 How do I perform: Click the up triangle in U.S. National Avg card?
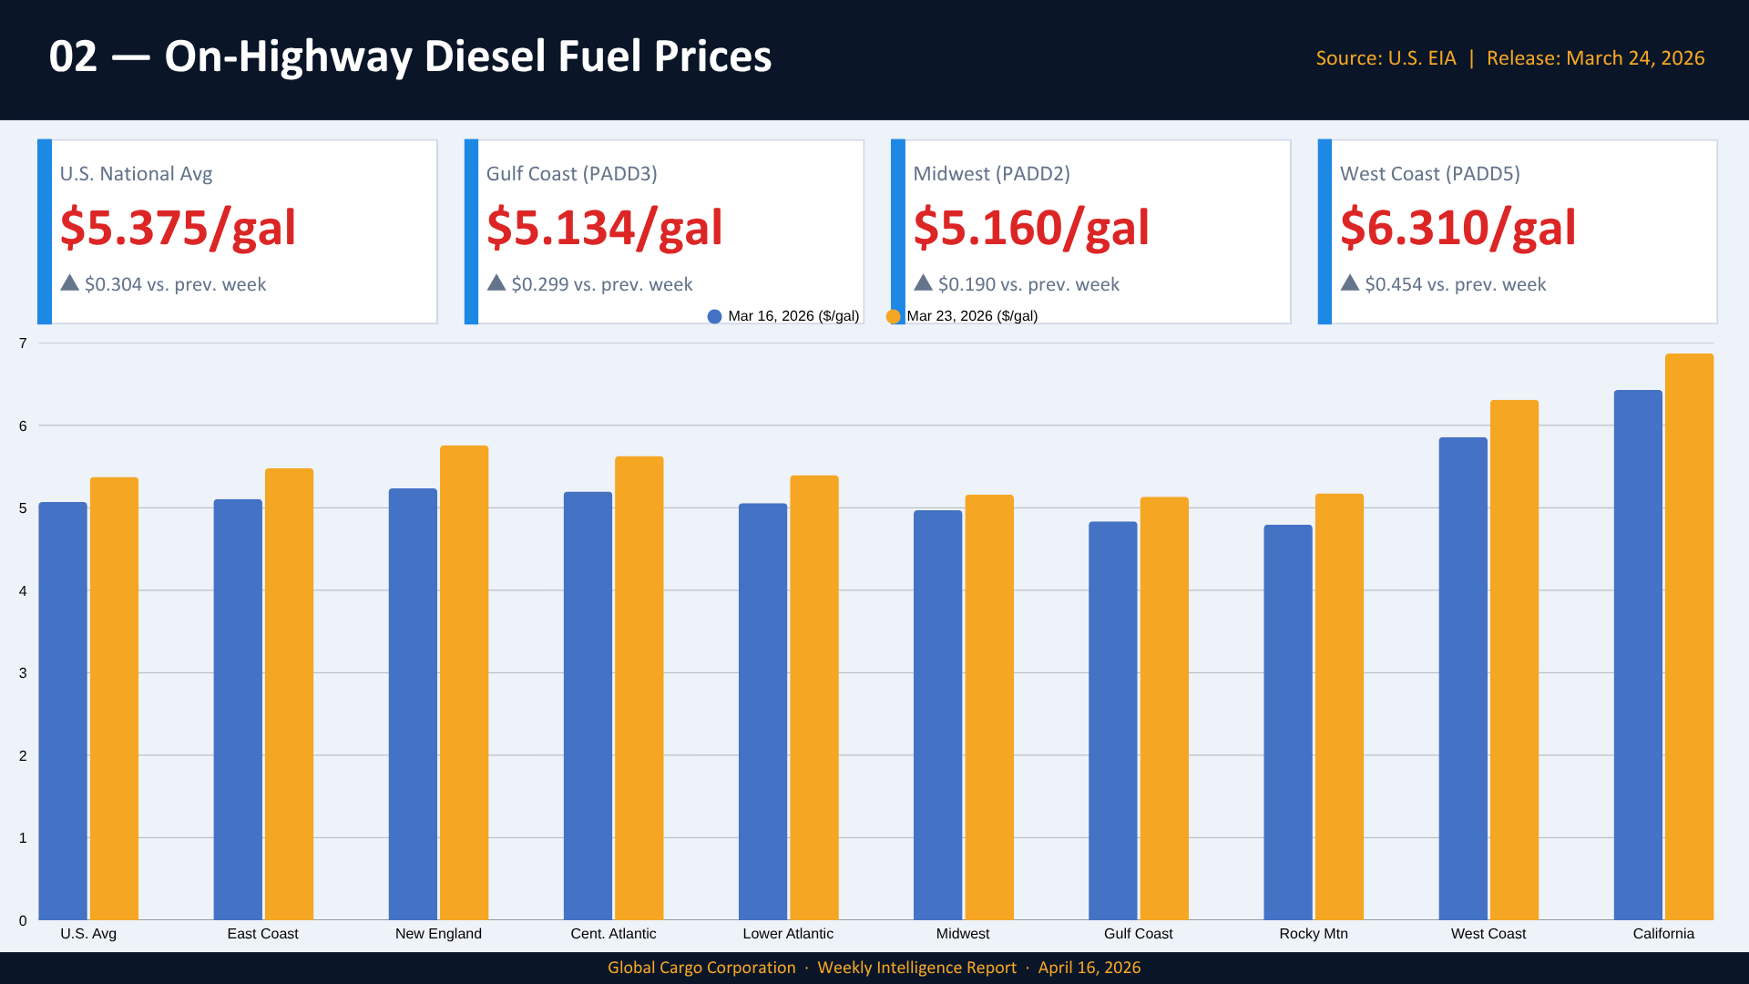click(x=70, y=282)
